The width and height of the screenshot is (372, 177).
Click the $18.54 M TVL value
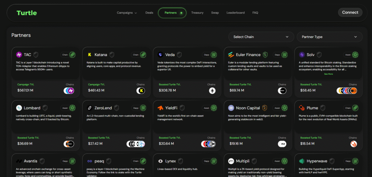tap(308, 144)
